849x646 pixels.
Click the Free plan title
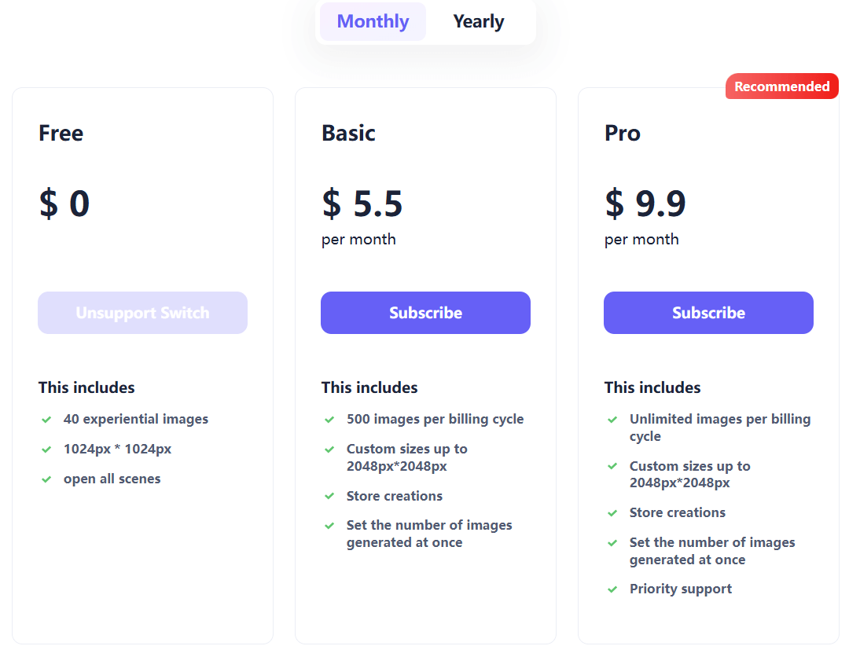tap(61, 133)
